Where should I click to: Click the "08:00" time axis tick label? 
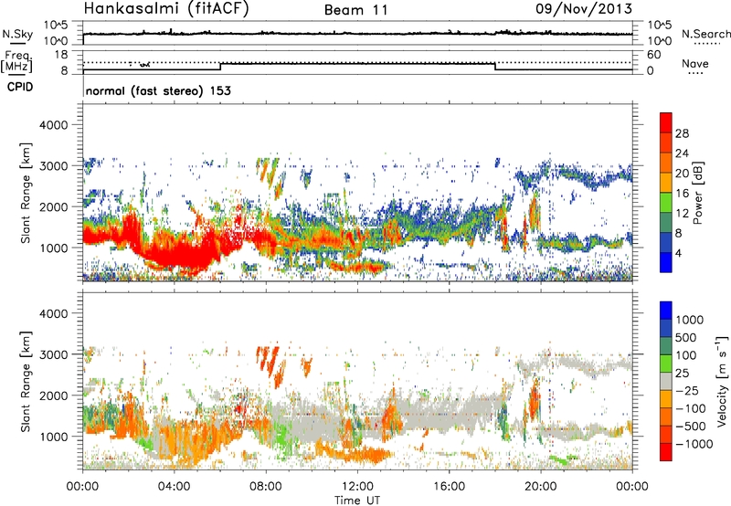tap(266, 487)
